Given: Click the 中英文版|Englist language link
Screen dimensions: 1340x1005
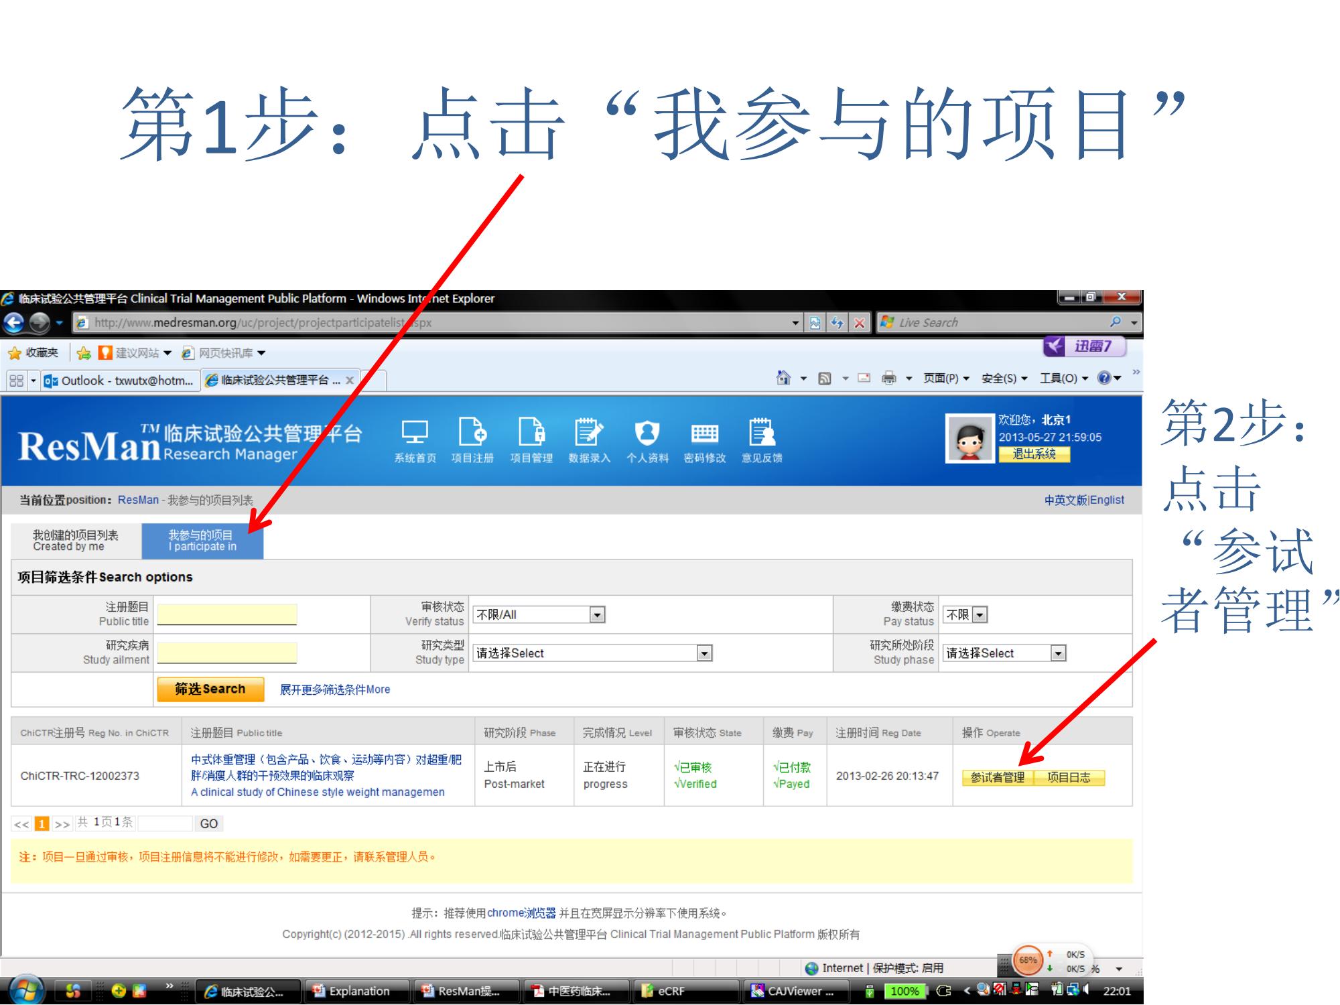Looking at the screenshot, I should tap(1084, 500).
